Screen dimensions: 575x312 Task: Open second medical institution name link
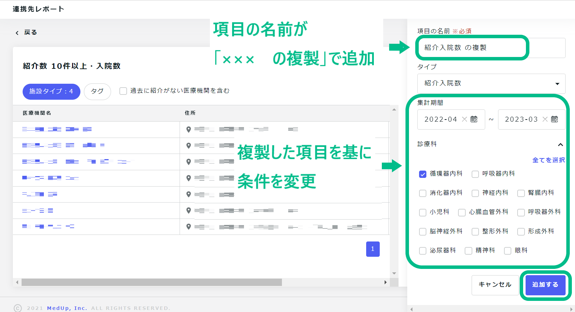[63, 145]
